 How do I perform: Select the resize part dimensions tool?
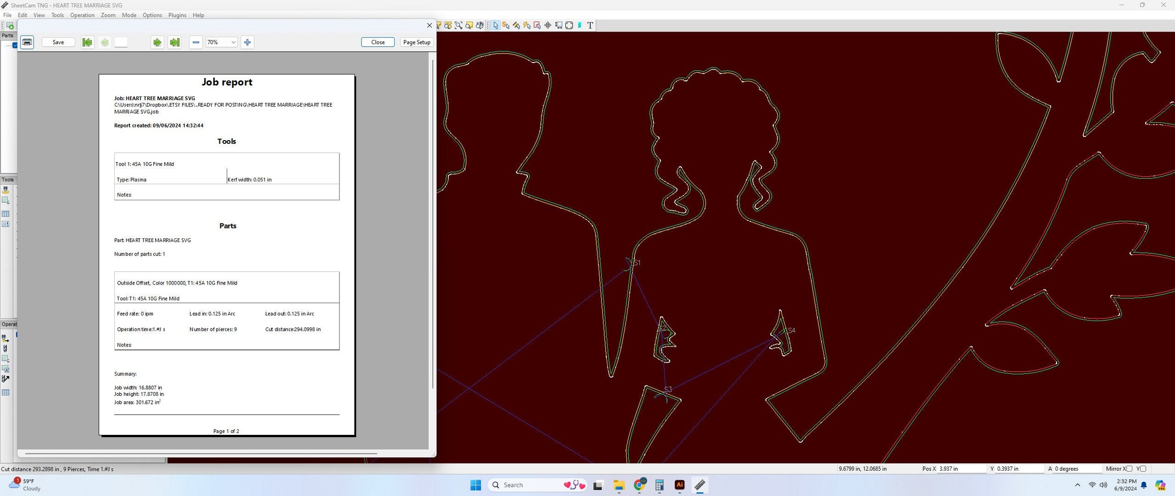[x=558, y=25]
